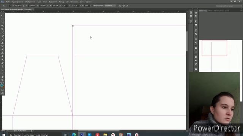The width and height of the screenshot is (243, 136).
Task: Select the Paint Bucket tool
Action: click(2, 53)
